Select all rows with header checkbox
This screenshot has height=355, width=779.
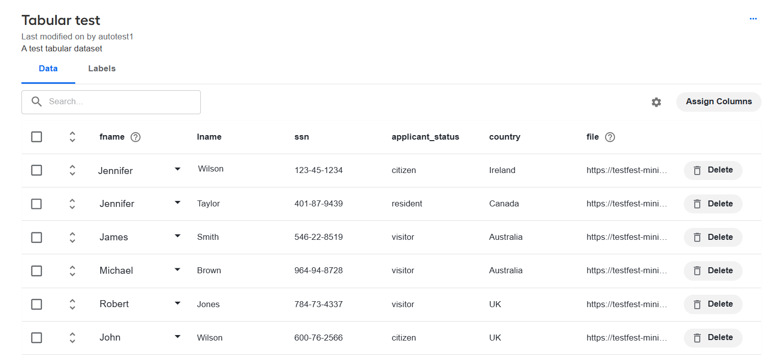pyautogui.click(x=36, y=137)
